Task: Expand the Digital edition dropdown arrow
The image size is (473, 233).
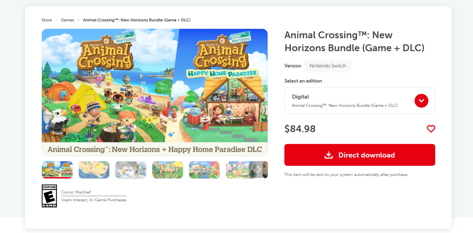Action: (x=421, y=101)
